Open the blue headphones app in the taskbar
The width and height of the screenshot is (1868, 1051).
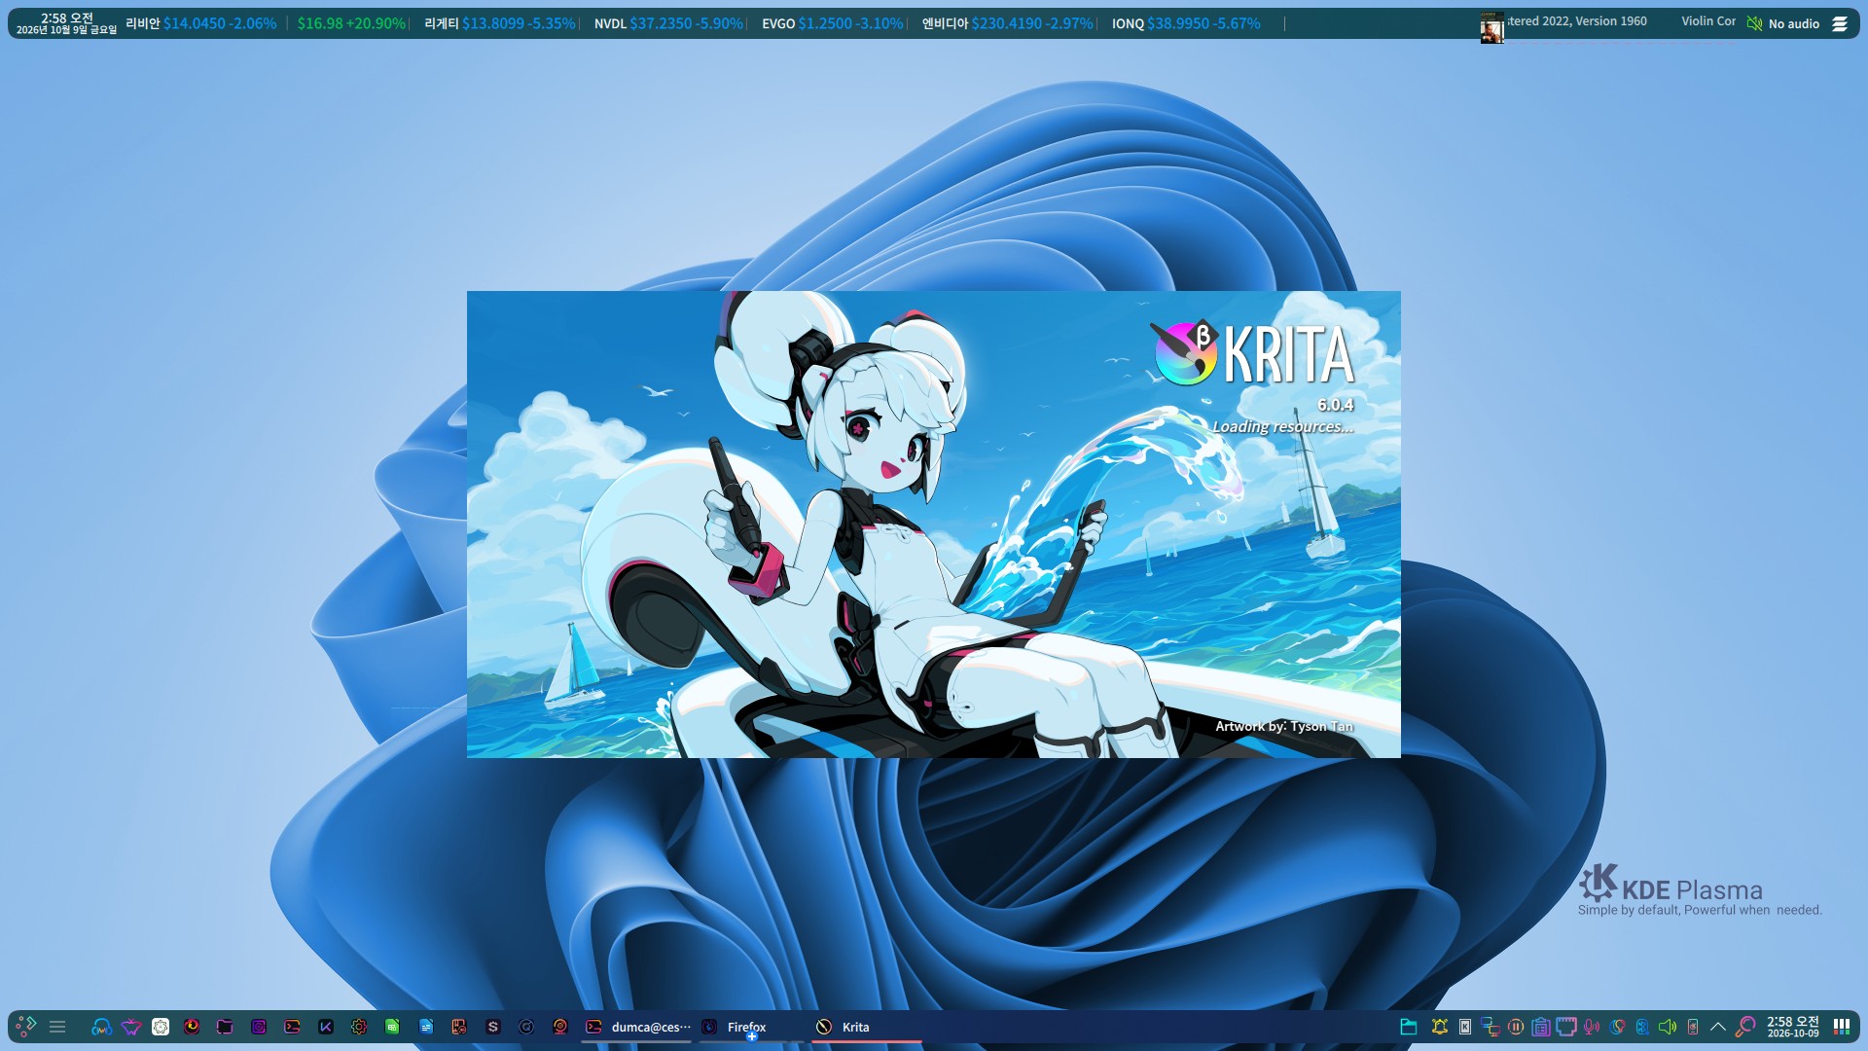point(101,1027)
